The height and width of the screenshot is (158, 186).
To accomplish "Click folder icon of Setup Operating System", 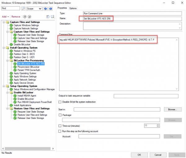I will tap(7, 86).
